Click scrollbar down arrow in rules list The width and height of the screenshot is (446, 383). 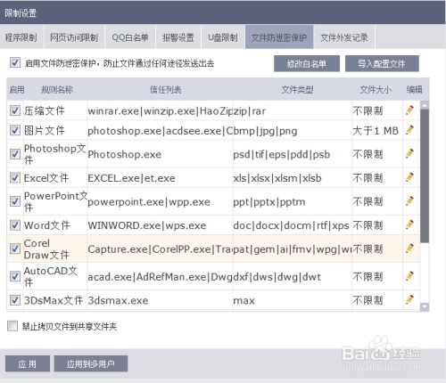(x=425, y=306)
